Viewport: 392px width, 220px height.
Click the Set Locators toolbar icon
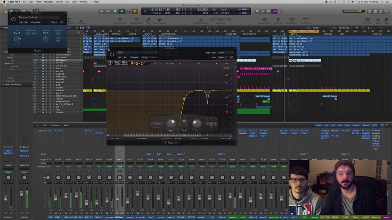tap(367, 20)
